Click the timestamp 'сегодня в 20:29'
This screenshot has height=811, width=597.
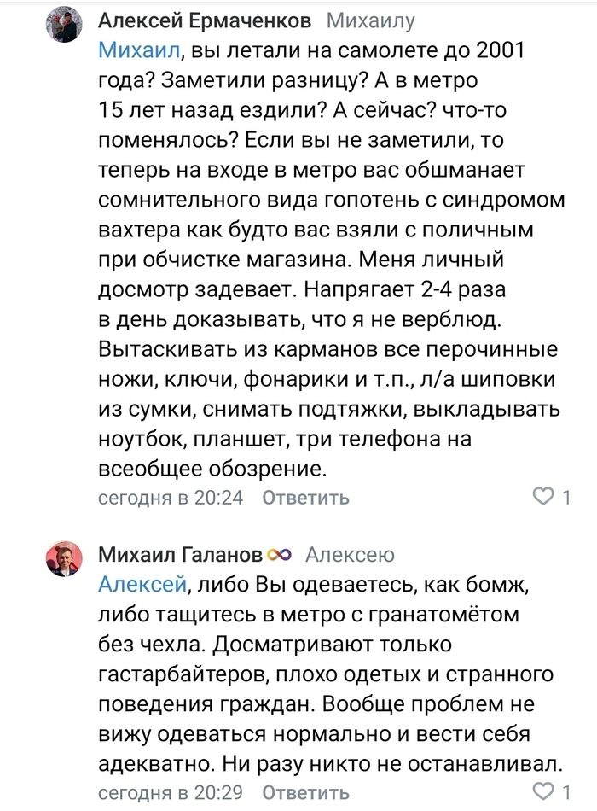pyautogui.click(x=171, y=791)
